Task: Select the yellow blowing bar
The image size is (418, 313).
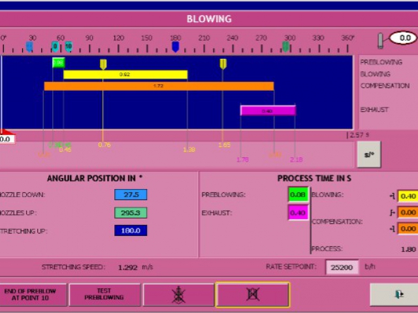Action: point(125,74)
